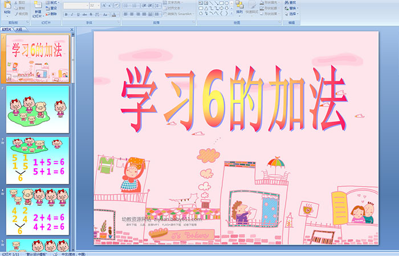Toggle Bold formatting

pos(66,14)
